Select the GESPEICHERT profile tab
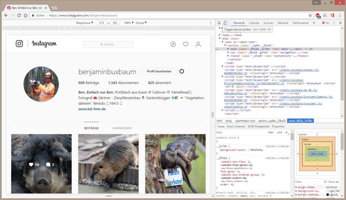The image size is (346, 200). 122,128
